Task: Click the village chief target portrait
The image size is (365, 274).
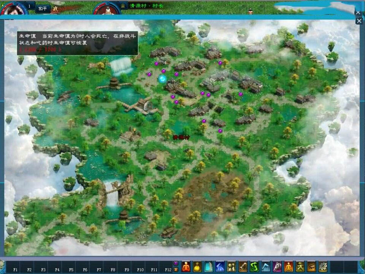Action: pyautogui.click(x=107, y=10)
